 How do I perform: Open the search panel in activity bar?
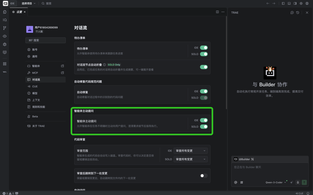click(x=5, y=20)
